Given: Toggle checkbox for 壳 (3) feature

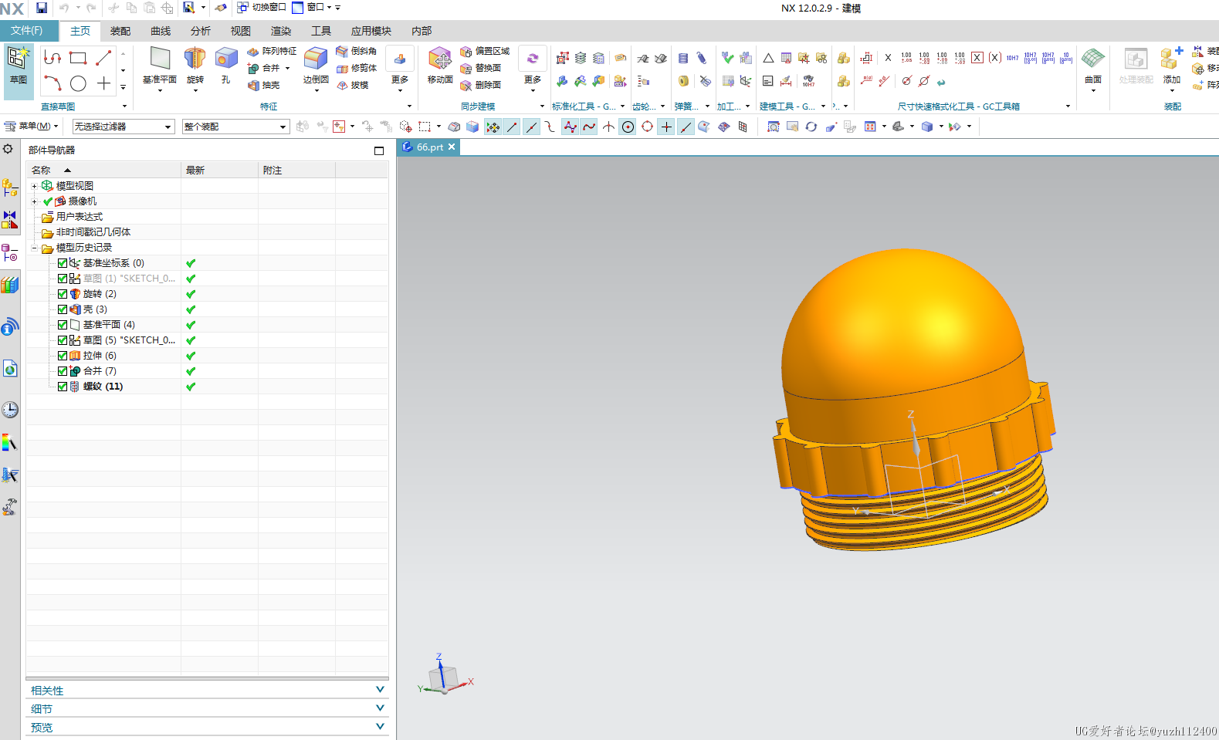Looking at the screenshot, I should 63,309.
